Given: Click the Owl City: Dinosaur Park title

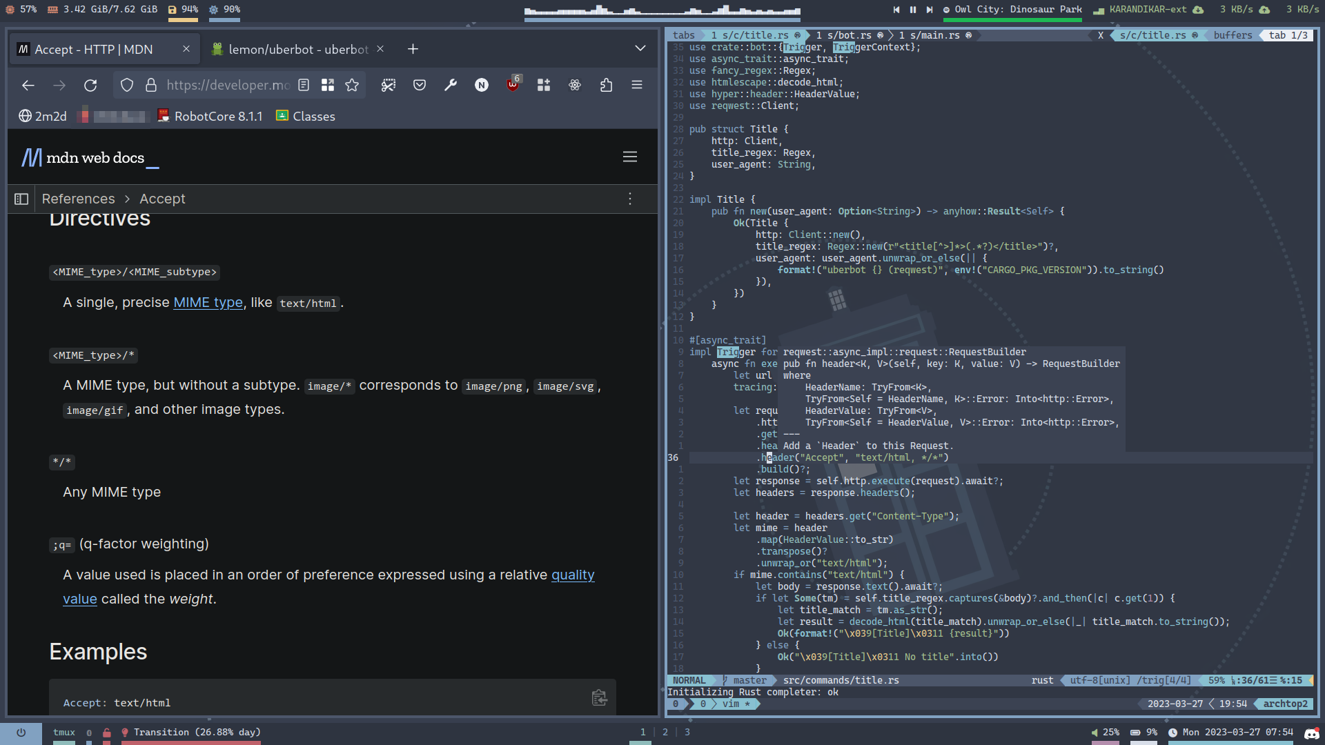Looking at the screenshot, I should pos(1018,10).
